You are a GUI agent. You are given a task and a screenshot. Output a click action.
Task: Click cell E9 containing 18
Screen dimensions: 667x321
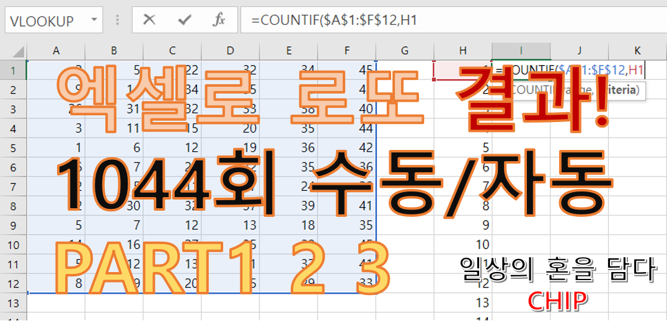[289, 226]
